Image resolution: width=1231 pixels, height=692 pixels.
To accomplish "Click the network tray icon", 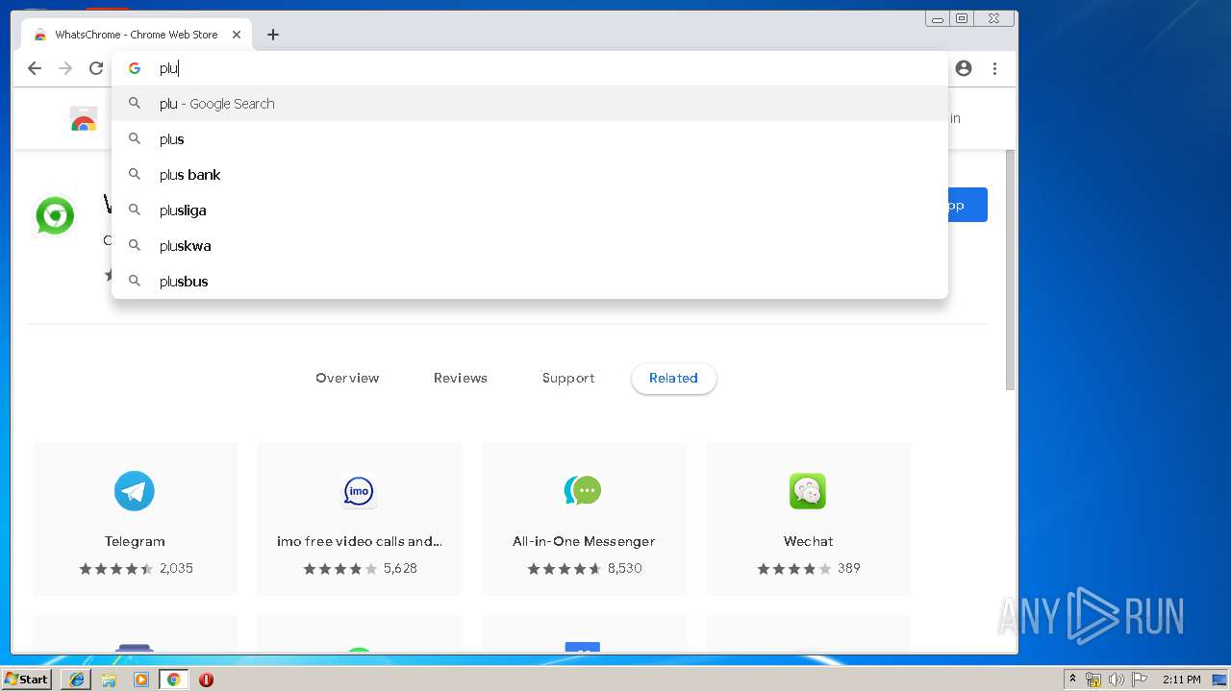I will 1093,680.
